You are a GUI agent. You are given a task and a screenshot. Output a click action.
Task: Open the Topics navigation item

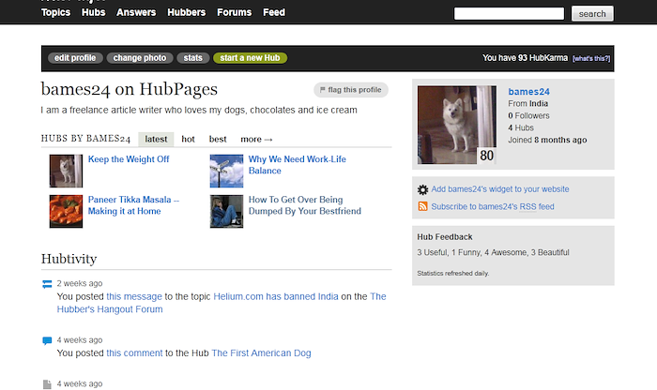(55, 12)
